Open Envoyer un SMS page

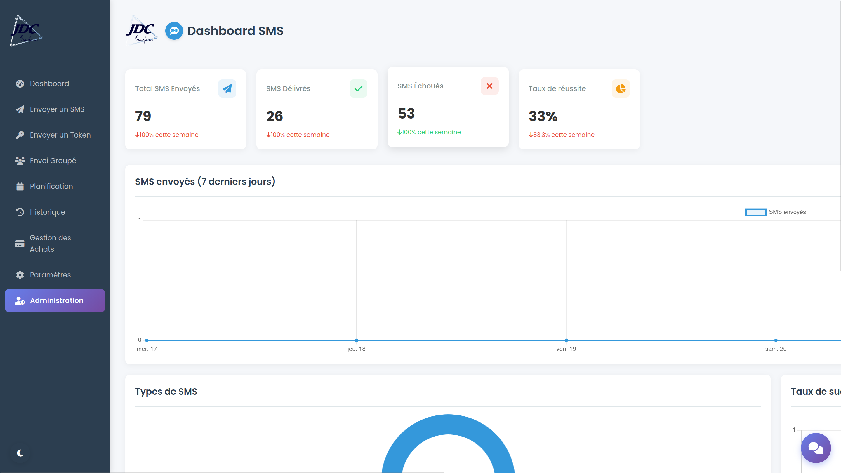pyautogui.click(x=55, y=109)
